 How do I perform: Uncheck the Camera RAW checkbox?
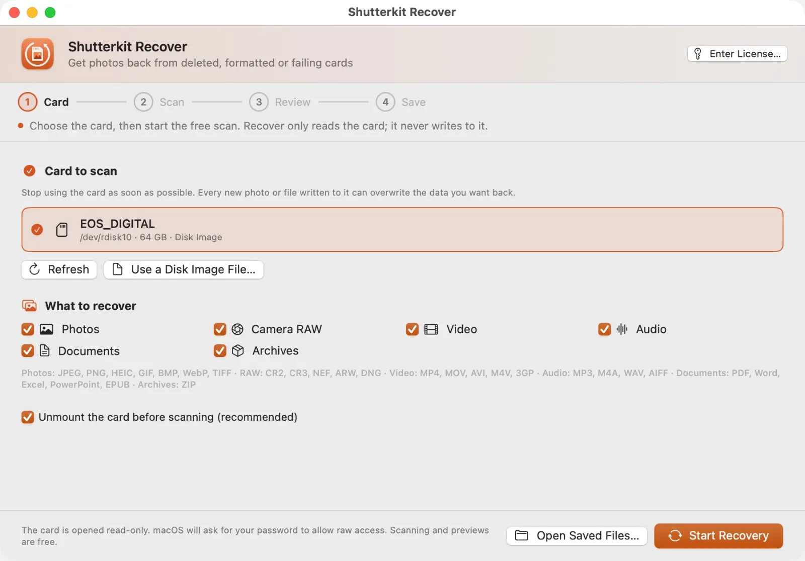point(220,329)
